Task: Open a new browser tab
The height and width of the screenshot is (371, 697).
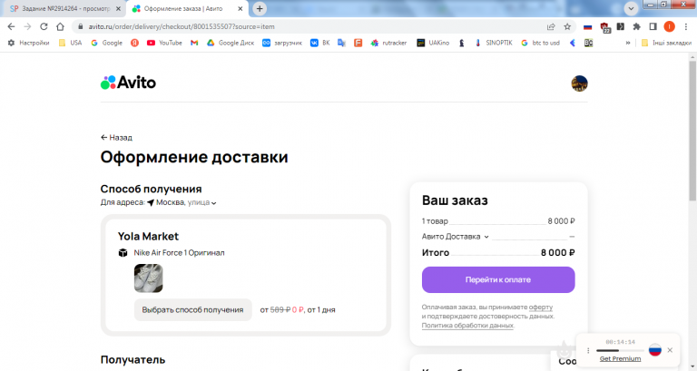Action: [x=260, y=8]
